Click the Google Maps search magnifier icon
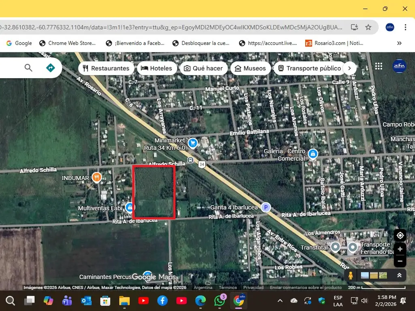The width and height of the screenshot is (415, 311). point(28,68)
